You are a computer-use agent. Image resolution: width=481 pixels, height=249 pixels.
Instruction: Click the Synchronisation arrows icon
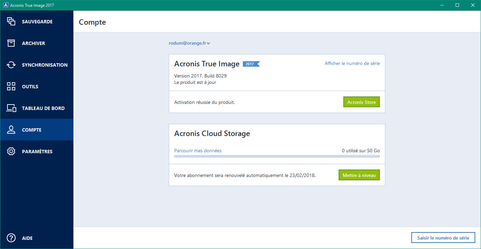tap(11, 65)
